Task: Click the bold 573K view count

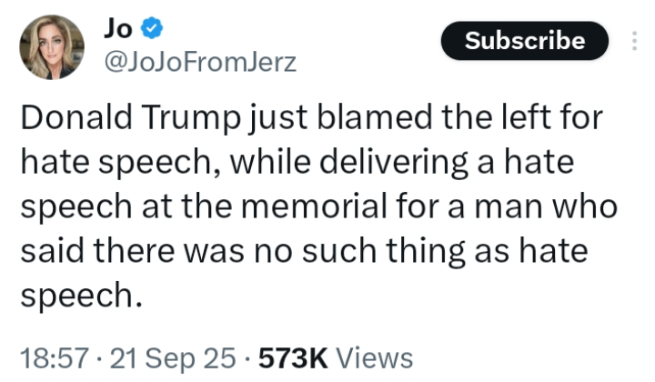Action: [293, 358]
